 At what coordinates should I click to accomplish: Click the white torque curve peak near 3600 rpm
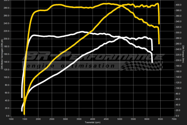(x=82, y=32)
